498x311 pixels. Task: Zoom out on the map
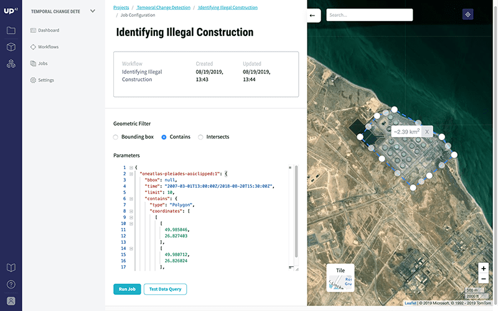(484, 279)
